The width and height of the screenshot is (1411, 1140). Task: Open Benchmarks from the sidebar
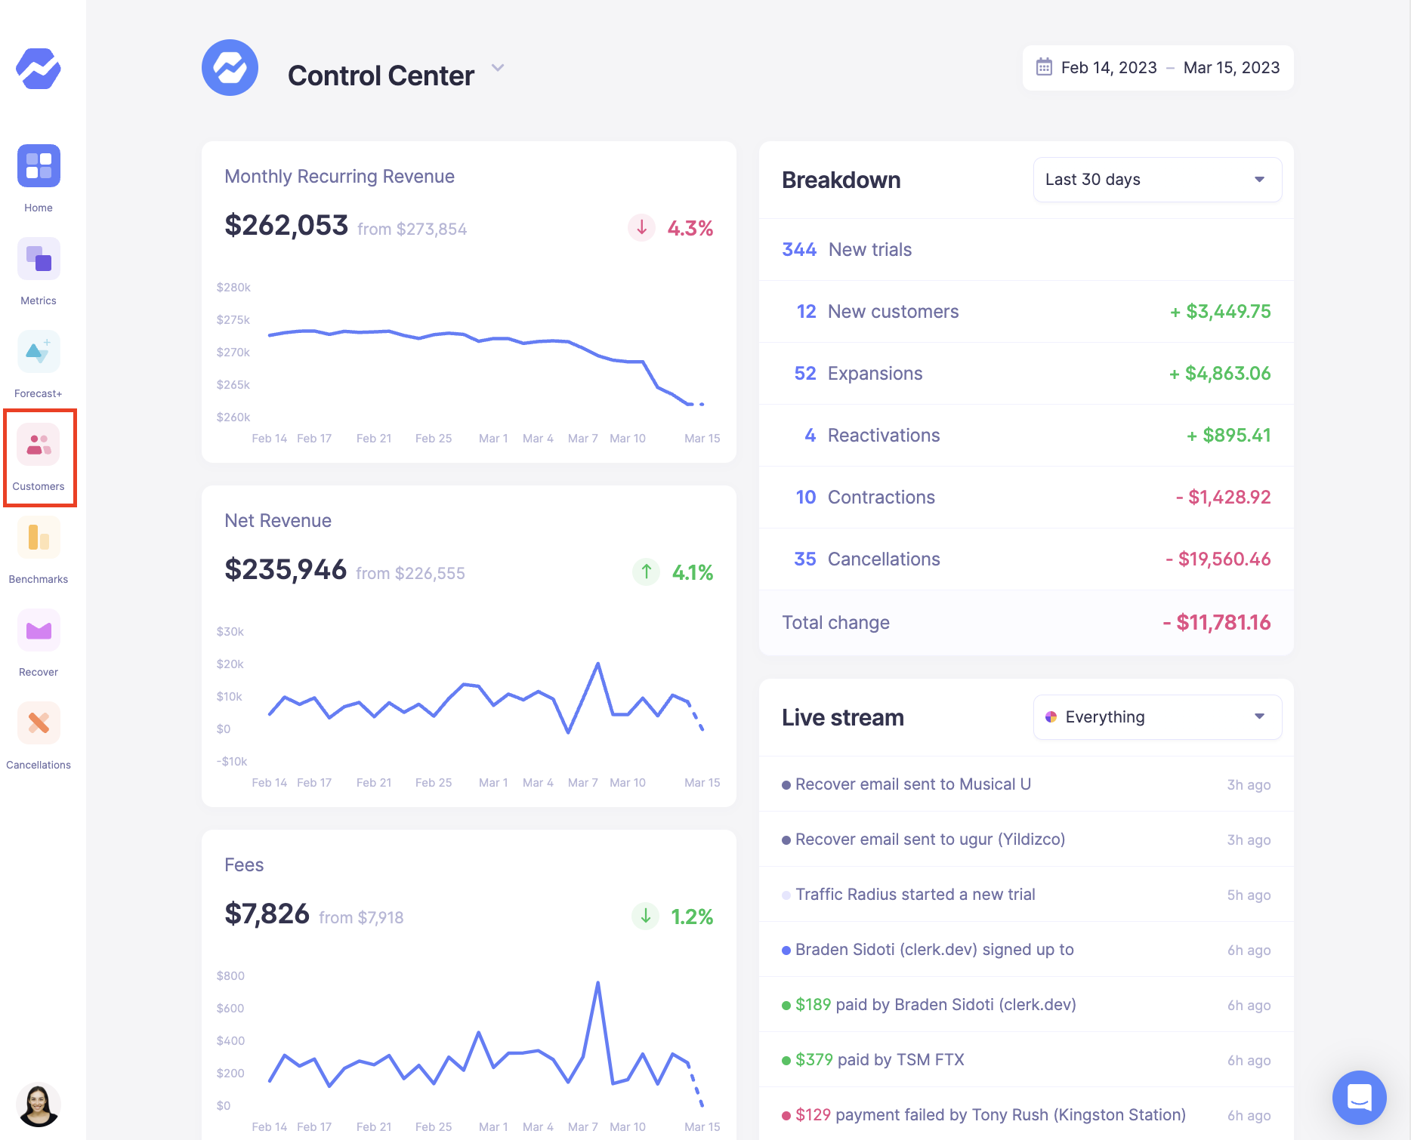(x=39, y=538)
